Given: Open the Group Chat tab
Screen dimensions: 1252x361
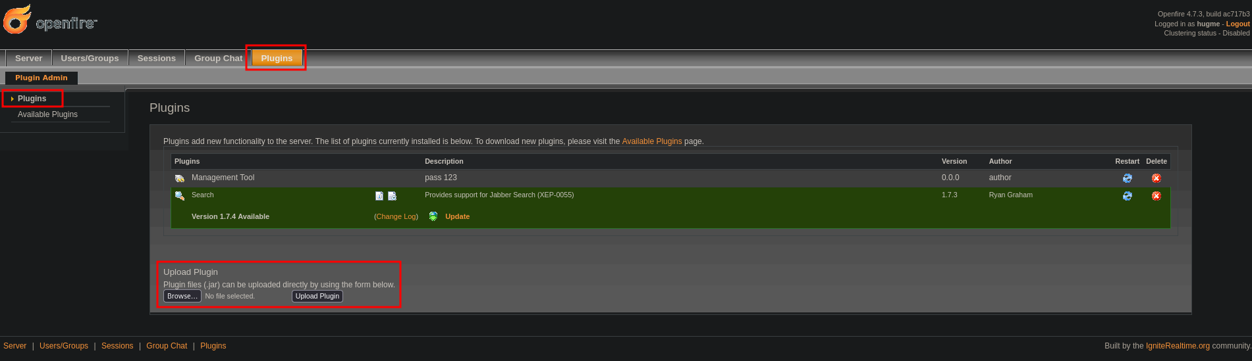Looking at the screenshot, I should coord(218,59).
